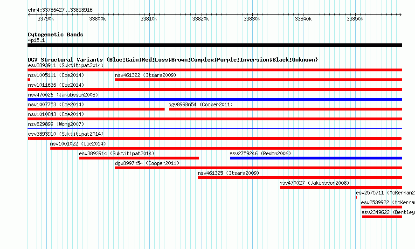The width and height of the screenshot is (415, 249).
Task: Click the red bar under esv3893910
Action: (214, 138)
